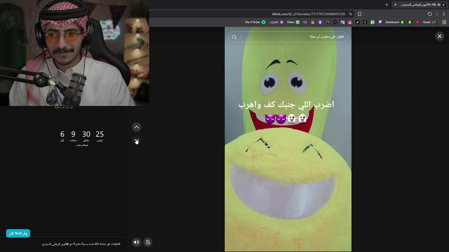Click the phone icon button beside volume
The height and width of the screenshot is (252, 449).
pos(148,242)
